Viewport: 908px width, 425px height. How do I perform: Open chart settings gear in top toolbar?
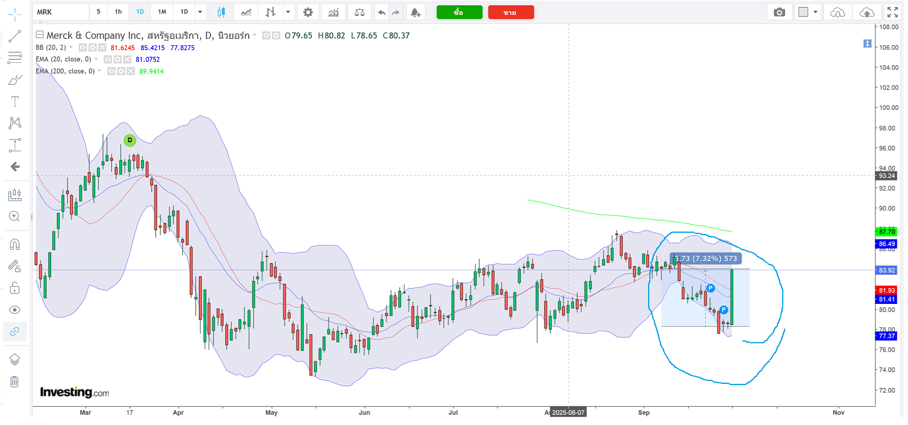point(308,12)
